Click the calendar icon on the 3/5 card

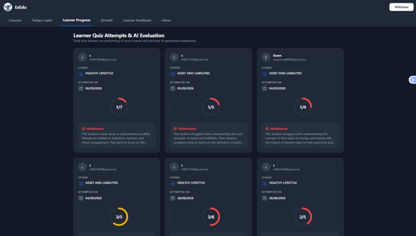[x=81, y=198]
